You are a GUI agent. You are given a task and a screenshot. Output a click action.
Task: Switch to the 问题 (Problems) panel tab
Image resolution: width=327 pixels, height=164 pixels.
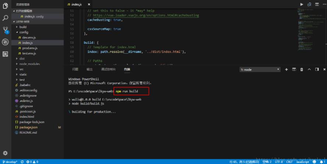(x=75, y=69)
